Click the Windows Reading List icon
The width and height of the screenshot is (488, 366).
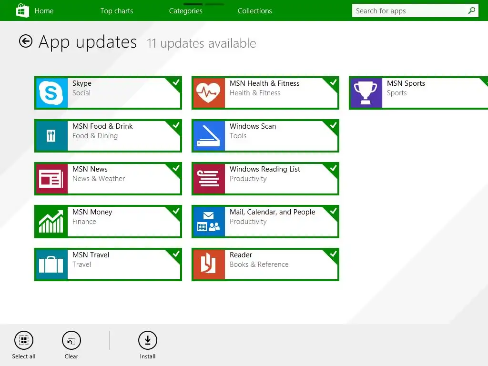pos(209,179)
